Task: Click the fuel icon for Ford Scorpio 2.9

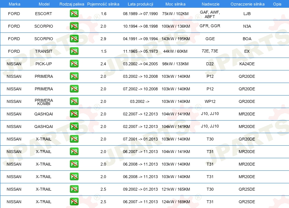Action: (74, 39)
